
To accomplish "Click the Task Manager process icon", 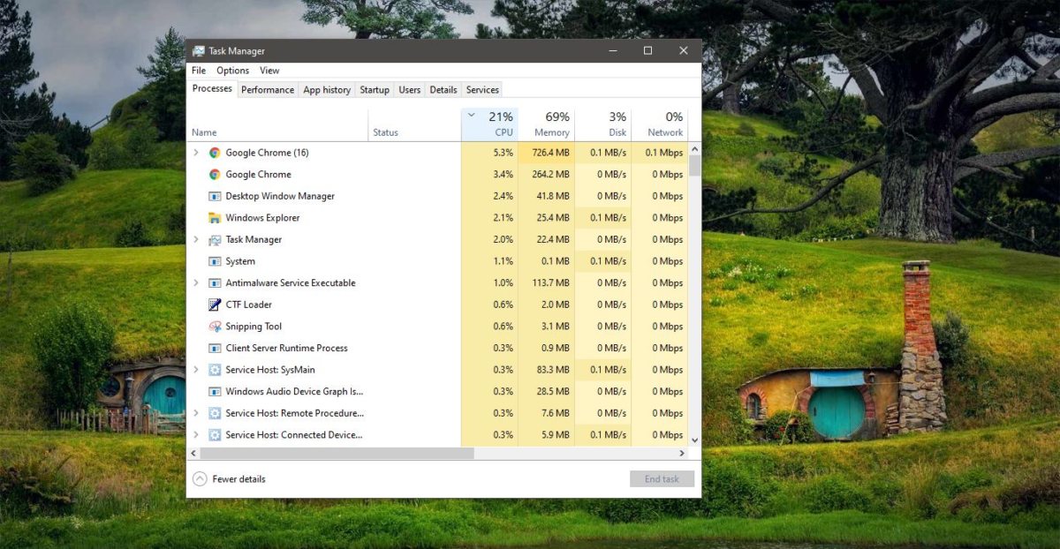I will tap(214, 239).
